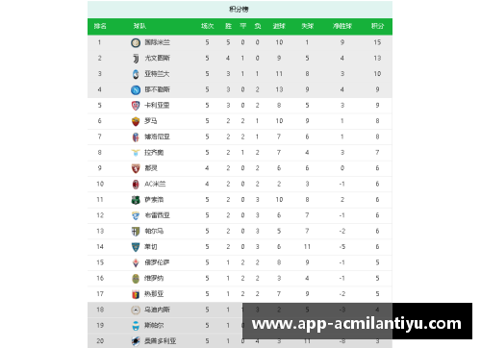
Task: Select the Roma (罗马) club crest
Action: [136, 121]
